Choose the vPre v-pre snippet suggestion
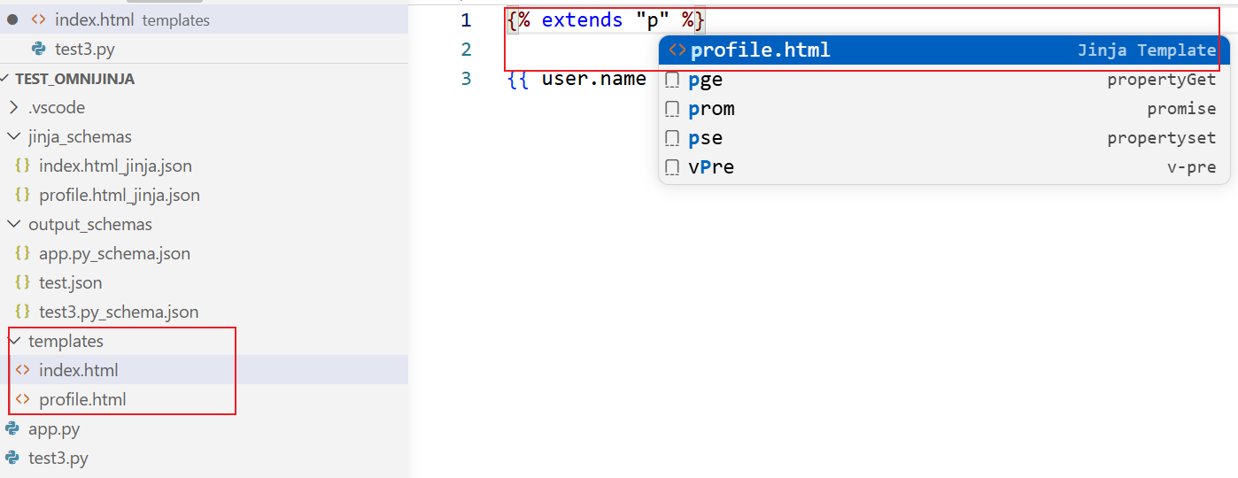The width and height of the screenshot is (1238, 478). click(x=944, y=167)
